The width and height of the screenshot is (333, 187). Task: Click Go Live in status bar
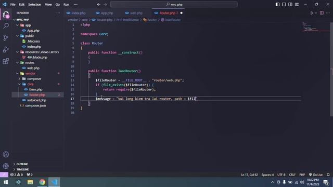coord(316,175)
